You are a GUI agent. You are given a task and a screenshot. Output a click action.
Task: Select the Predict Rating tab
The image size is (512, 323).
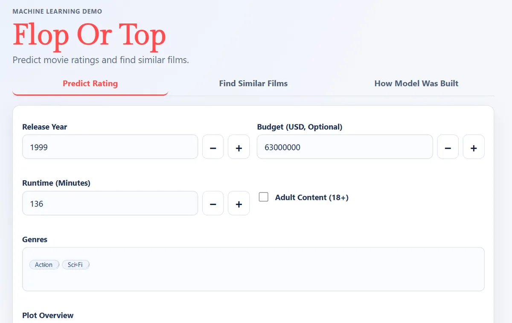click(x=90, y=84)
